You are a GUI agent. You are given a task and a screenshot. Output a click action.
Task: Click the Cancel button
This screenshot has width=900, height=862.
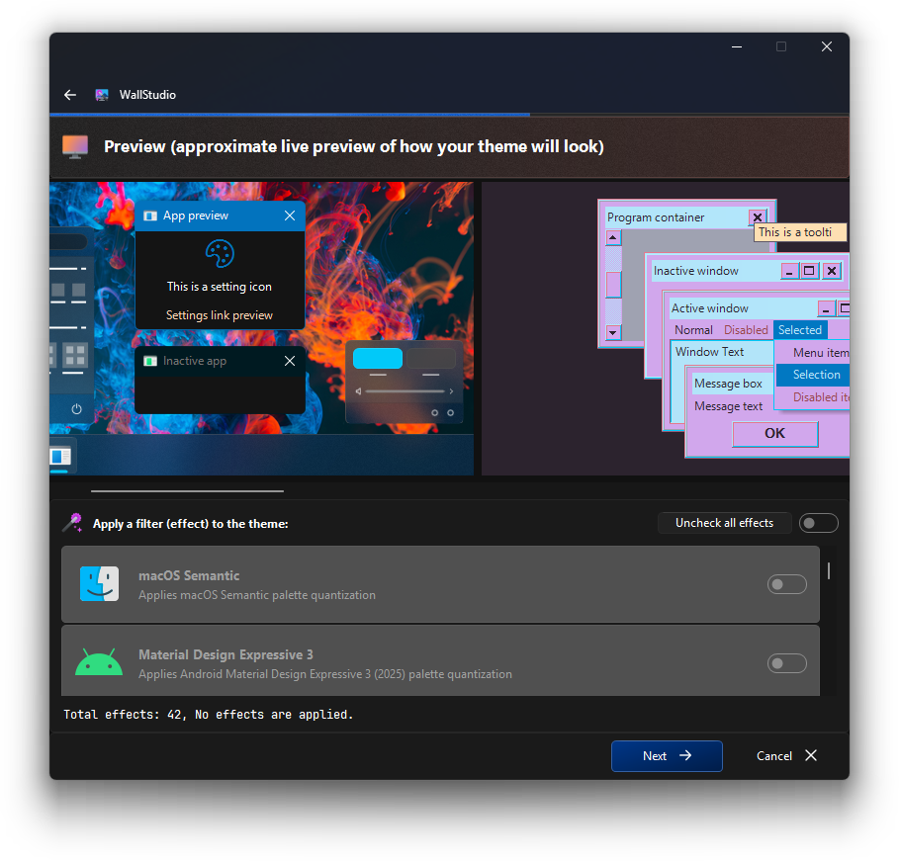786,756
